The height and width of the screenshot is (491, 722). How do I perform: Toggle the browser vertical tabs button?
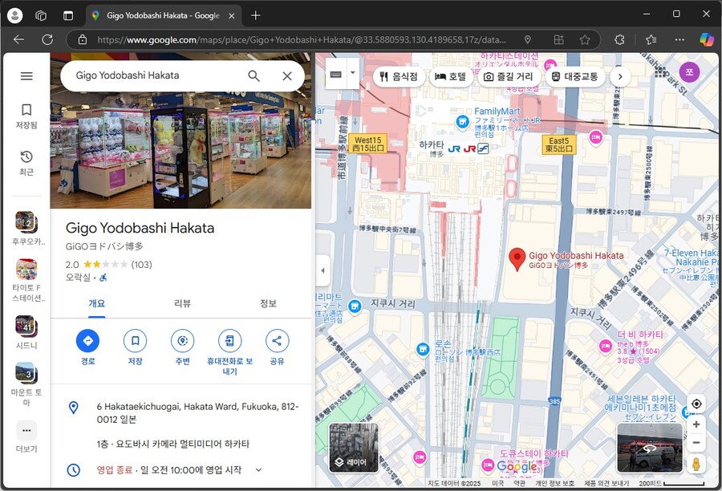tap(68, 16)
